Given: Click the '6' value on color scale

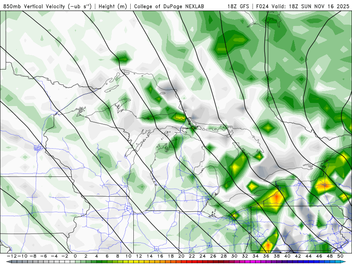Looking at the screenshot, I should (x=107, y=256).
